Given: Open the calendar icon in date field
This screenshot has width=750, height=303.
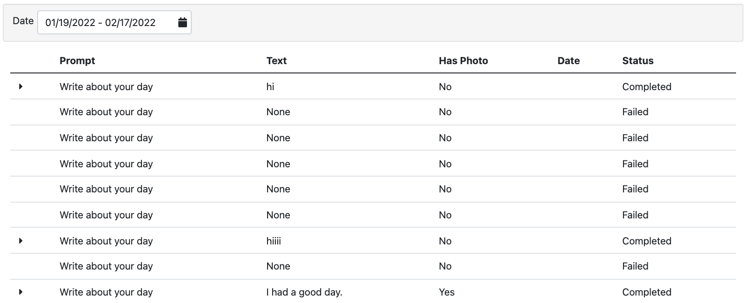Looking at the screenshot, I should click(x=182, y=22).
